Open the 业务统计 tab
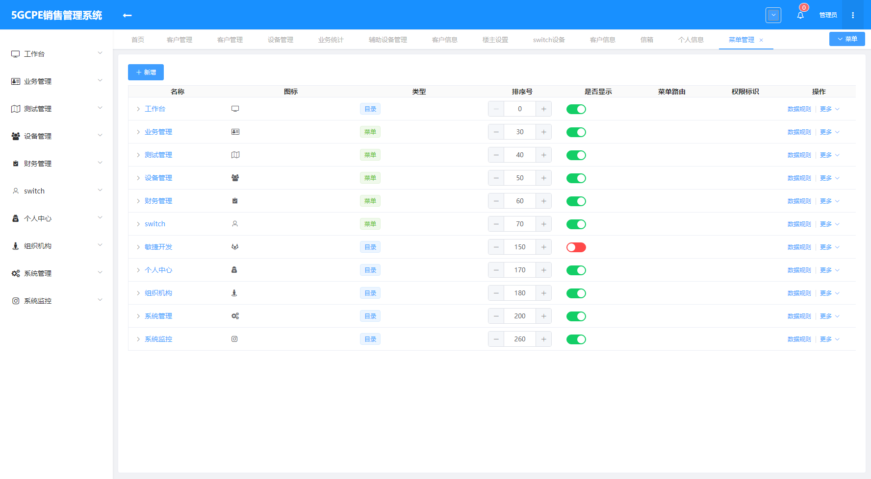Screen dimensions: 871x479 [331, 40]
